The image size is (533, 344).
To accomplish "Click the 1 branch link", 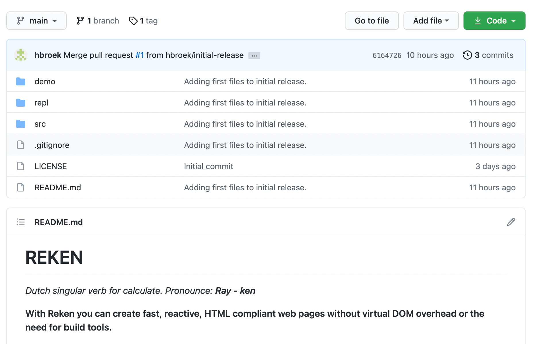I will point(98,21).
